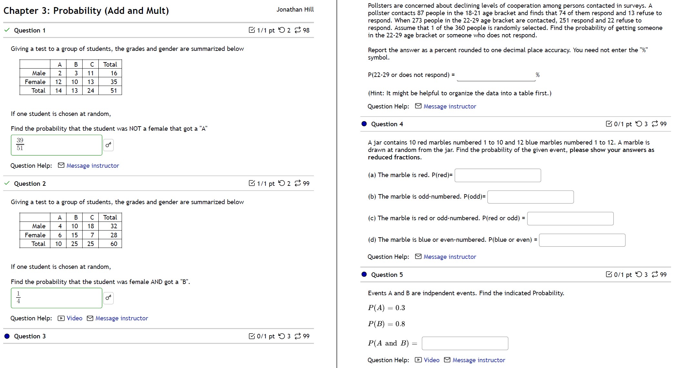The width and height of the screenshot is (693, 368).
Task: Click the Jonathan Hill username
Action: [295, 9]
